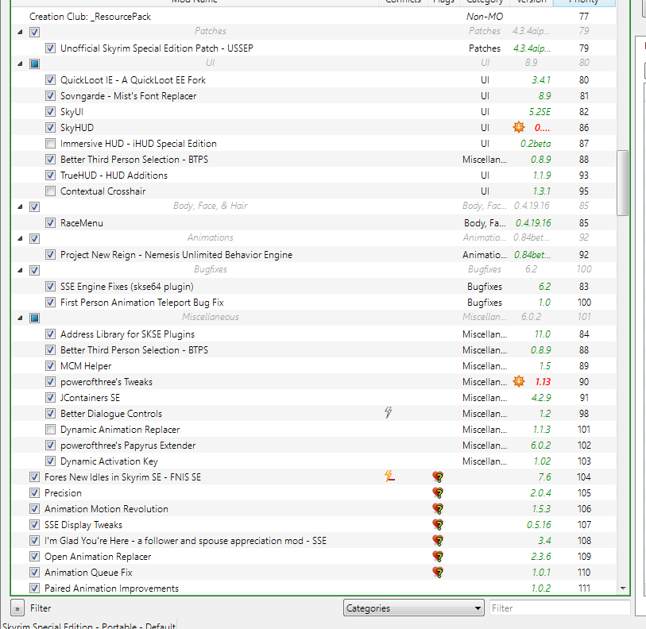The height and width of the screenshot is (629, 646).
Task: Select First Person Animation Teleport Bug Fix
Action: pyautogui.click(x=314, y=303)
